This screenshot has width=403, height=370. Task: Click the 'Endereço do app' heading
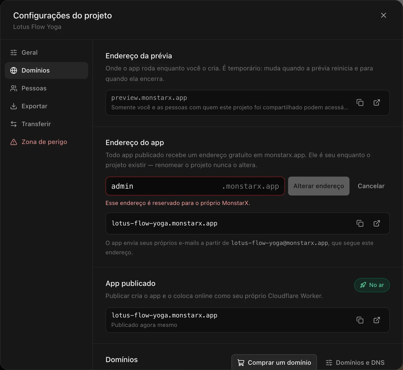click(135, 143)
